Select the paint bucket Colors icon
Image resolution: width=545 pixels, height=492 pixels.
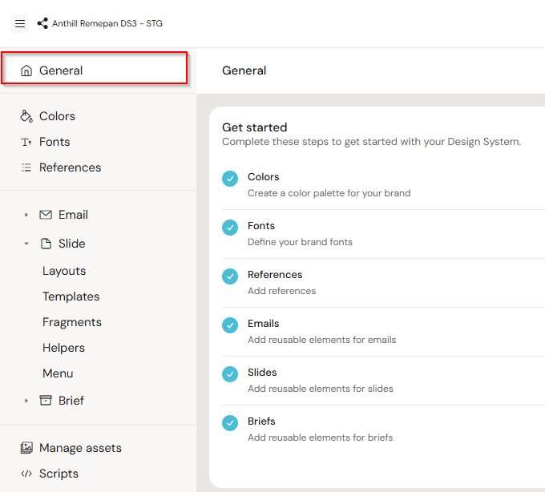coord(26,116)
